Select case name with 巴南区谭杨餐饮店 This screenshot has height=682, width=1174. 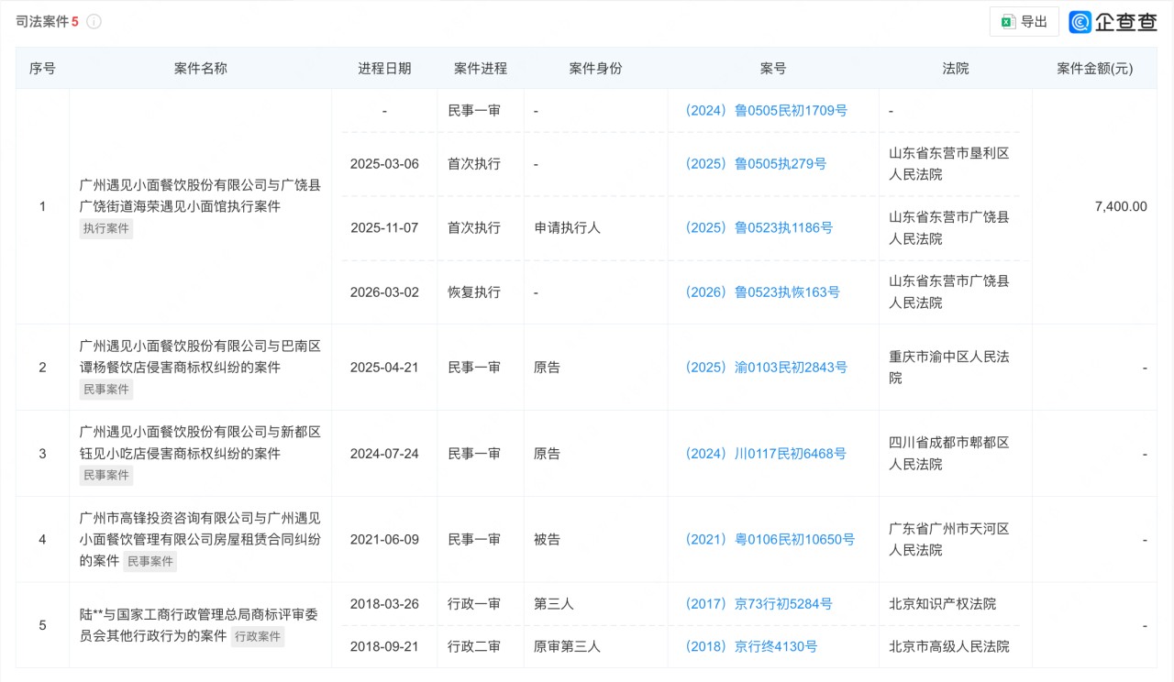[200, 357]
